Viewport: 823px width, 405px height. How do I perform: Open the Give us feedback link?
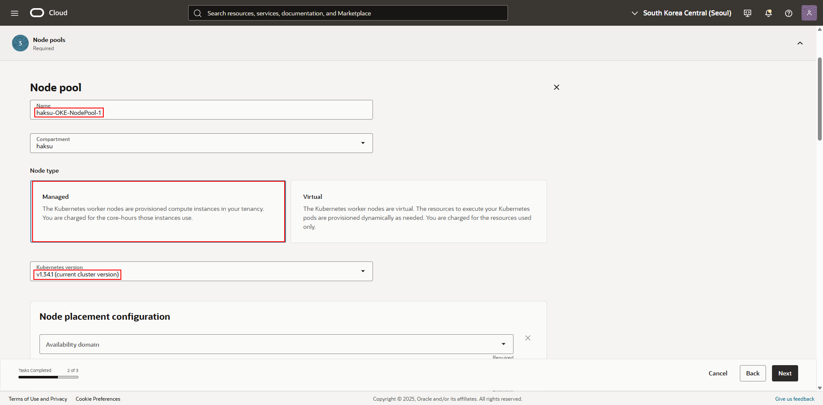point(794,399)
